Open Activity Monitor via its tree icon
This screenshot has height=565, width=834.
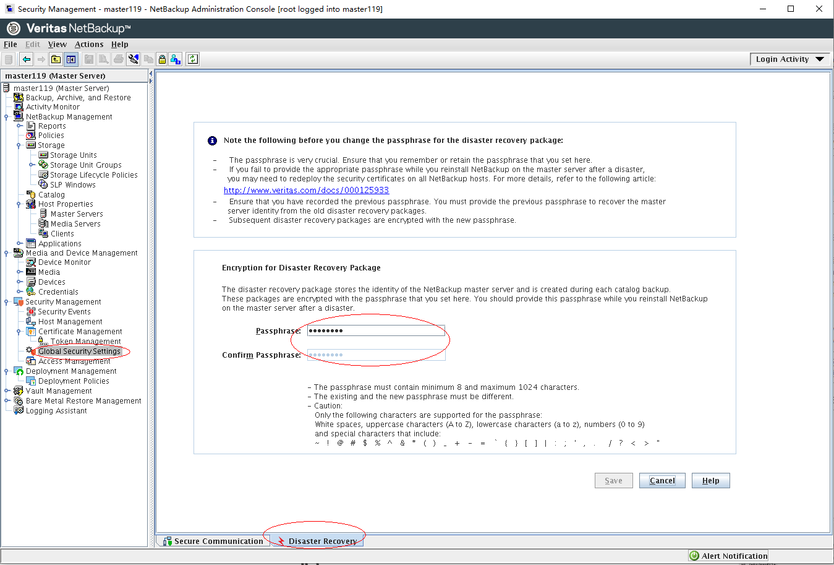[x=19, y=107]
